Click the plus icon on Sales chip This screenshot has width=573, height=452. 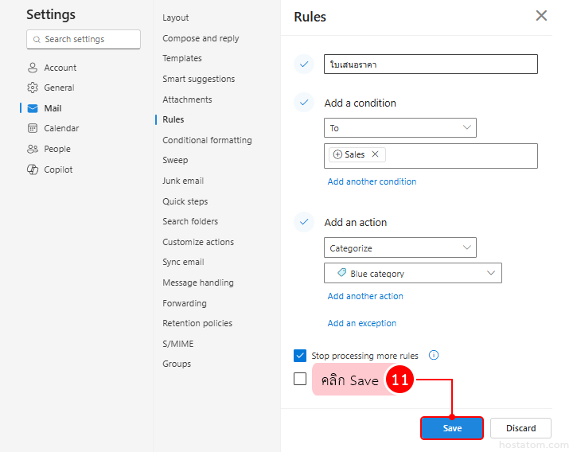tap(337, 154)
